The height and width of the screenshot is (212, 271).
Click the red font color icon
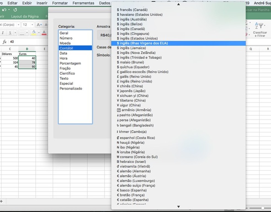coord(44,33)
